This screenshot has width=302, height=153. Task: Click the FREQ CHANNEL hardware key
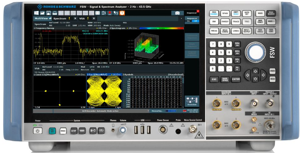point(214,13)
